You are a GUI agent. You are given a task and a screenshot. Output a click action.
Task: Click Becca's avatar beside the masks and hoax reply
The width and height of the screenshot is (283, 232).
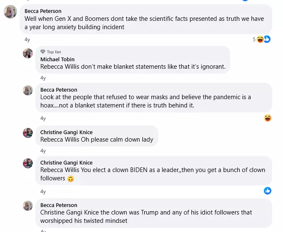28,90
